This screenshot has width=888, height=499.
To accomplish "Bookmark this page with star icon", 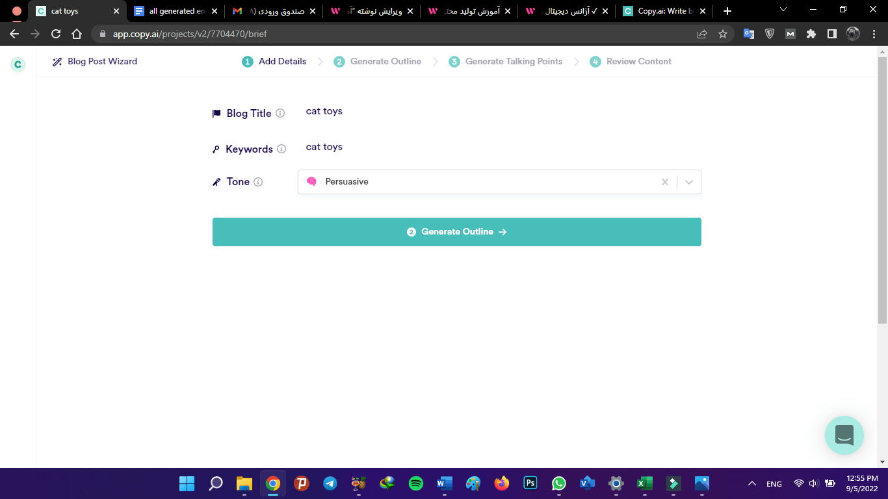I will [x=723, y=34].
